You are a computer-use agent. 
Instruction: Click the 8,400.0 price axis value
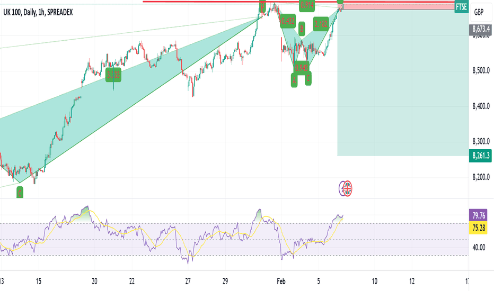click(481, 106)
